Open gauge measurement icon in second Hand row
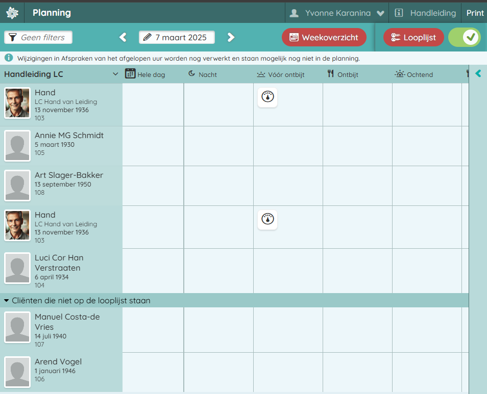The width and height of the screenshot is (487, 394). [267, 220]
